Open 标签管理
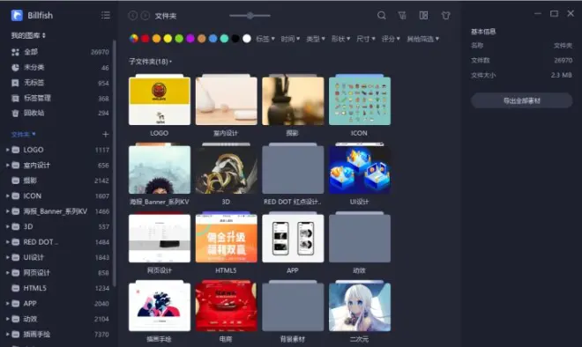Screen dimensions: 582x347 tap(60, 99)
